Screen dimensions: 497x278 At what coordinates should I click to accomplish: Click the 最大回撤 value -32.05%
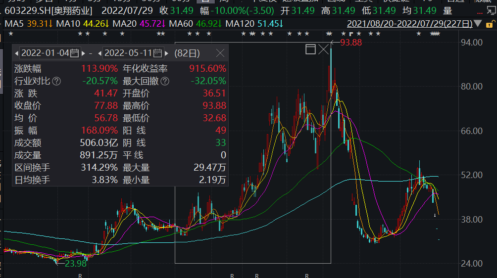208,81
